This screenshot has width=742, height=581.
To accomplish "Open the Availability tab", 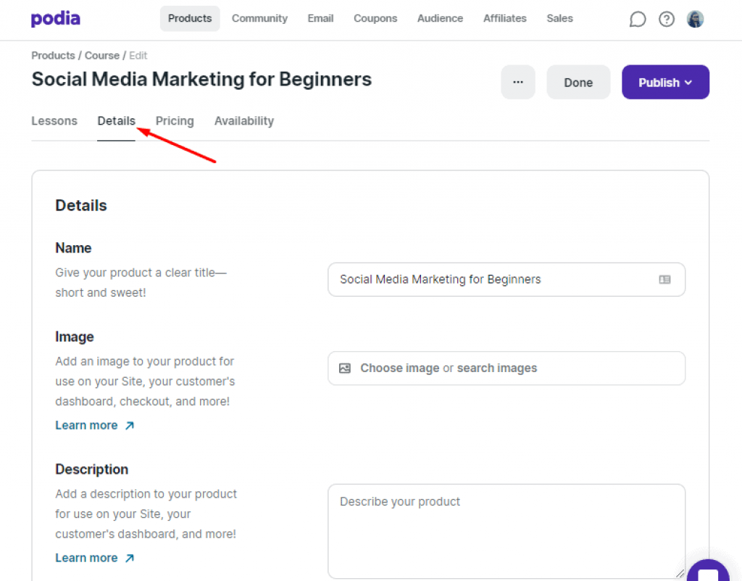I will [244, 121].
